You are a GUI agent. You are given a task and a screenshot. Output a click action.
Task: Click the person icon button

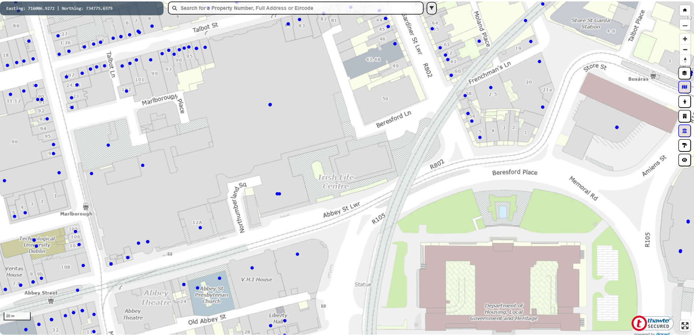(684, 102)
